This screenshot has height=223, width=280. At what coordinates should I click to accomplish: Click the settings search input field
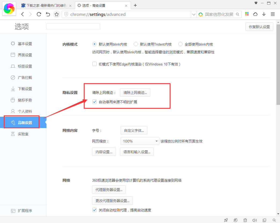(73, 27)
